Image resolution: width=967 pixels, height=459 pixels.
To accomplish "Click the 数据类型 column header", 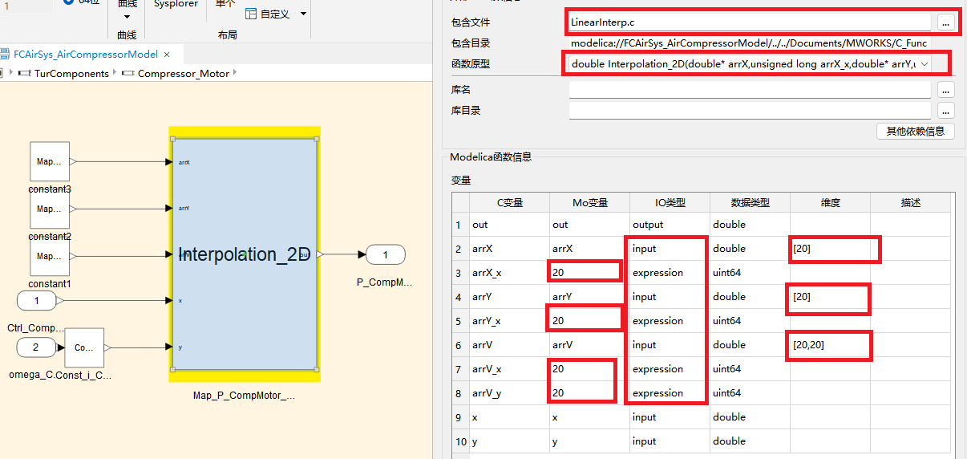I will [751, 203].
